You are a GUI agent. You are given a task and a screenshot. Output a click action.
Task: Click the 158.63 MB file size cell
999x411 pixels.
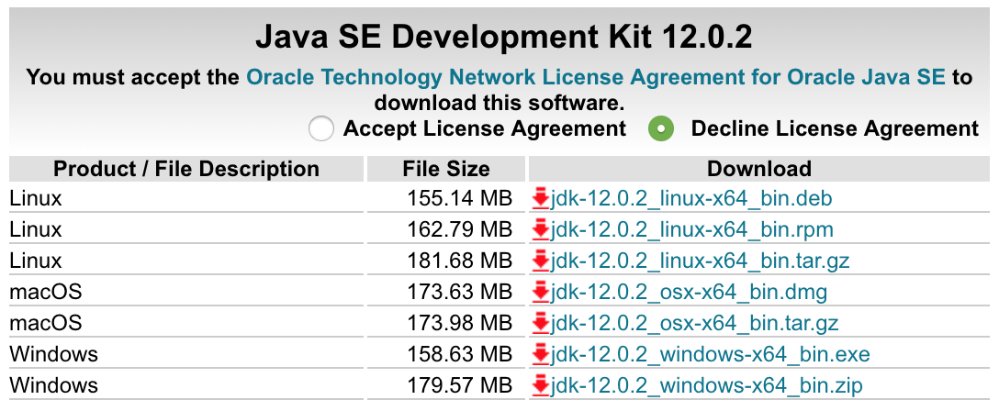[x=446, y=354]
